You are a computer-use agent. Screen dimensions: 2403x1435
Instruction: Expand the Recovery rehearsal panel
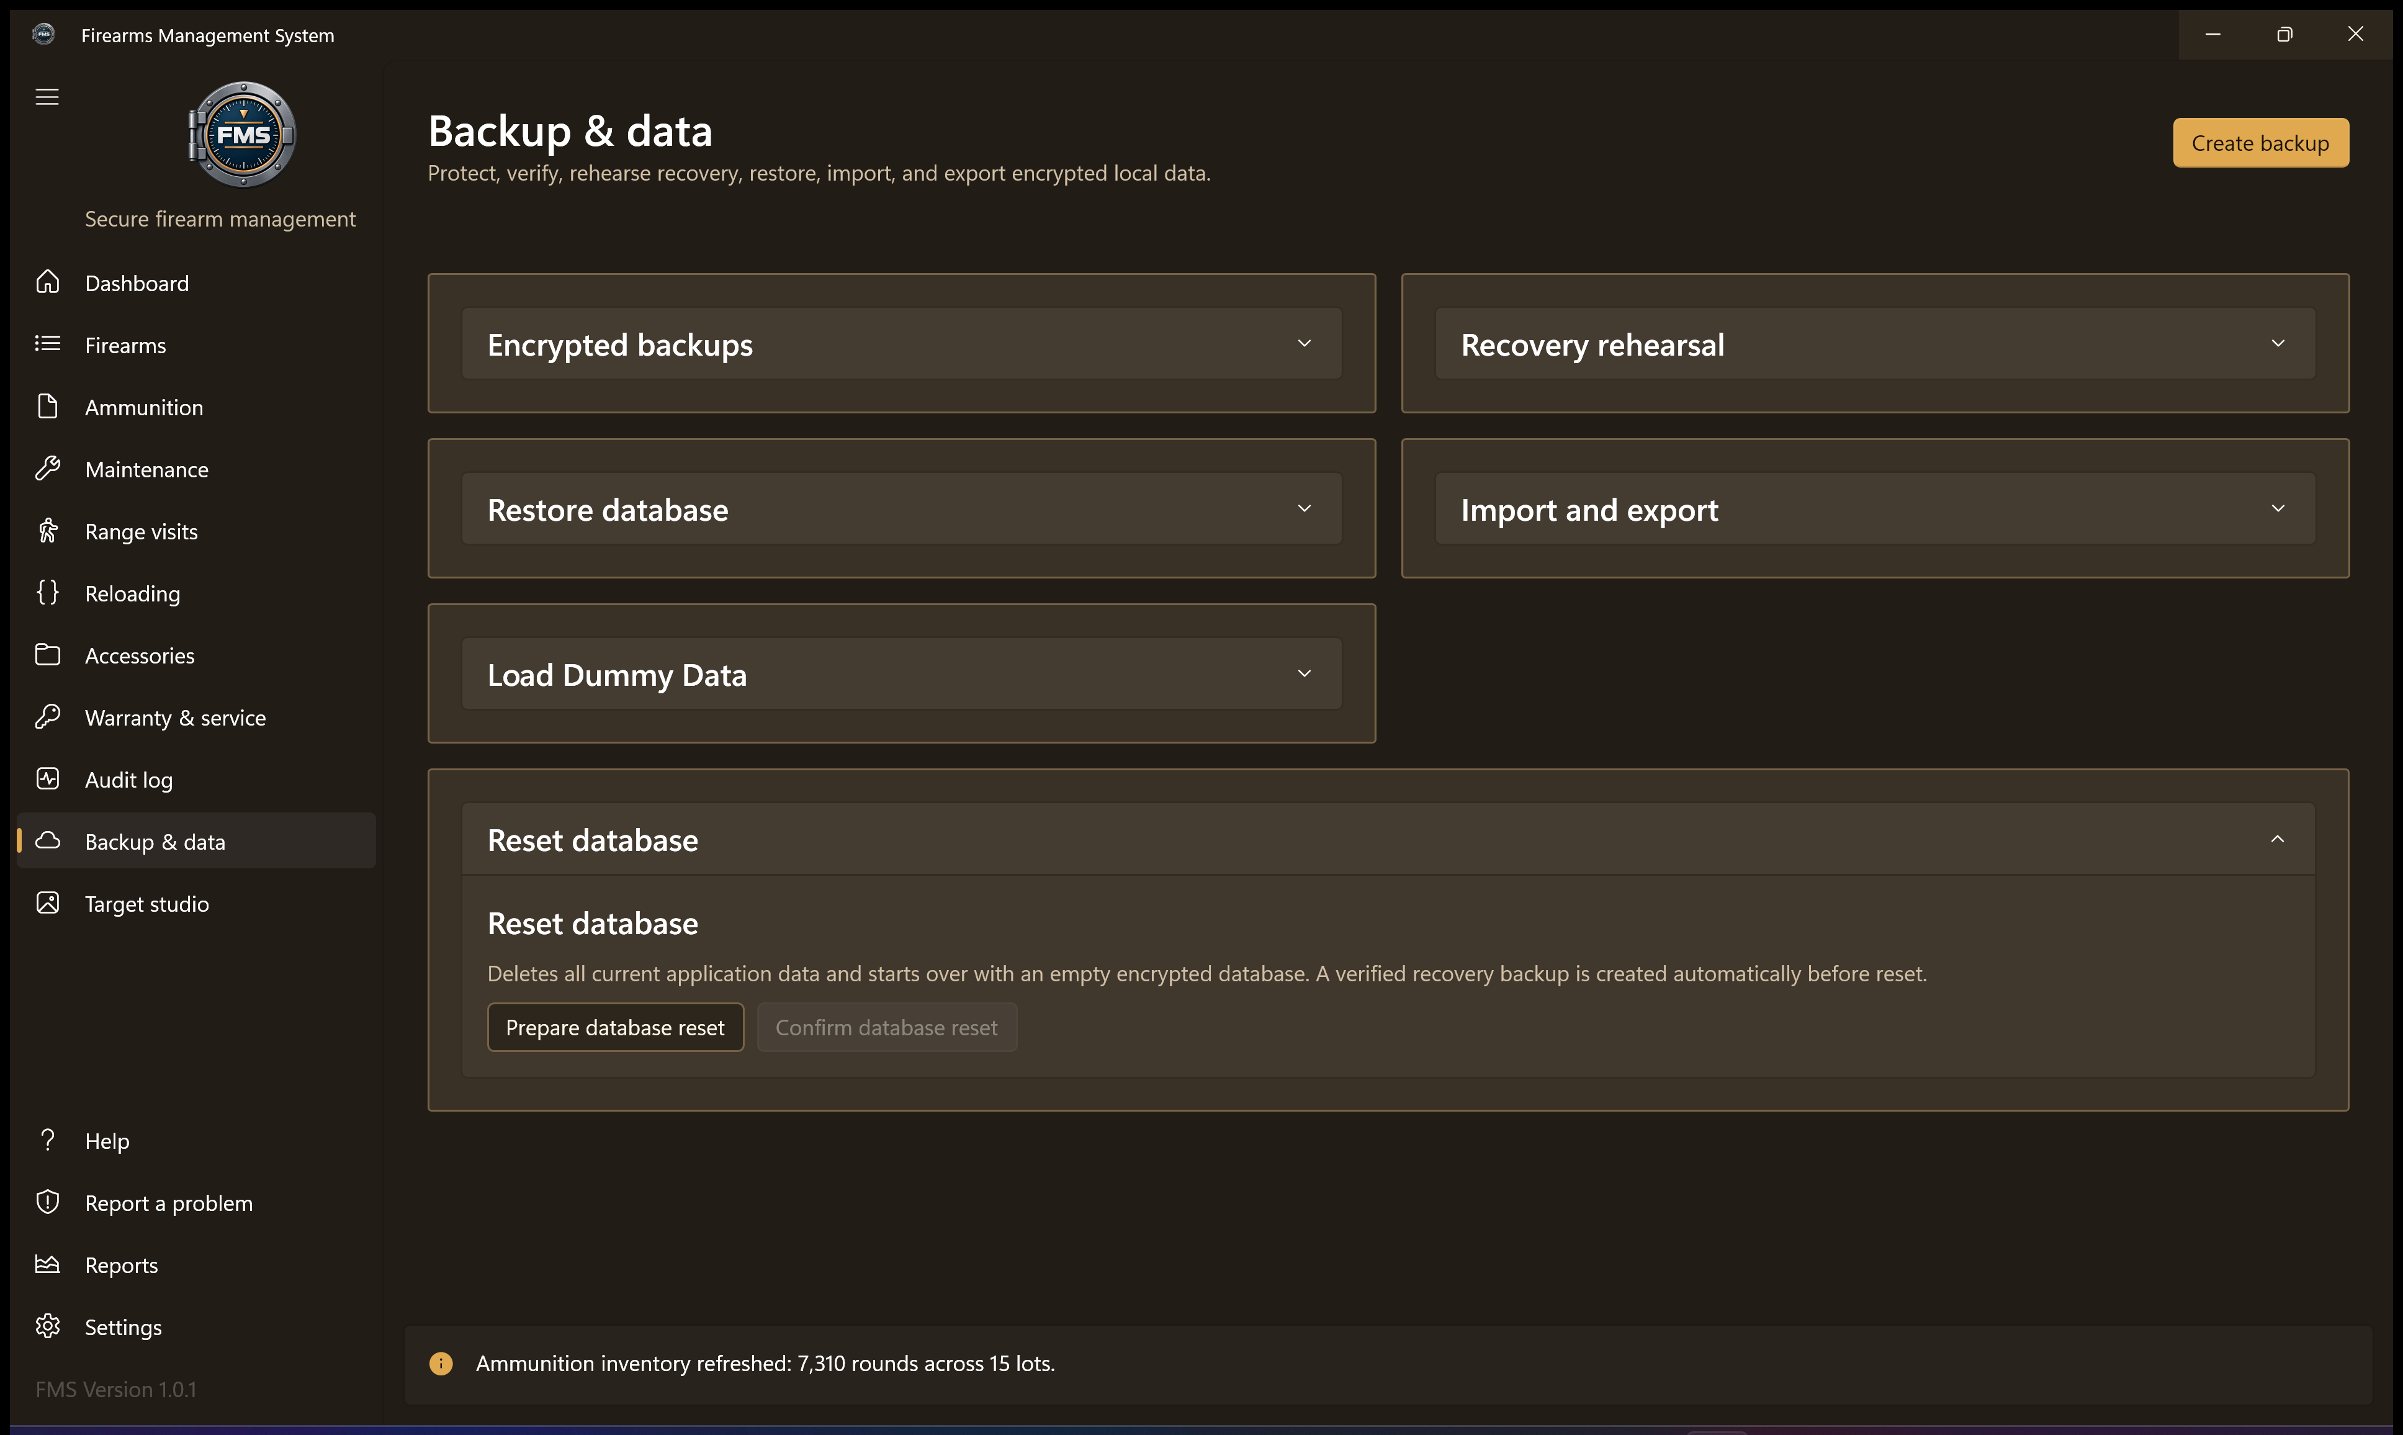[1874, 344]
